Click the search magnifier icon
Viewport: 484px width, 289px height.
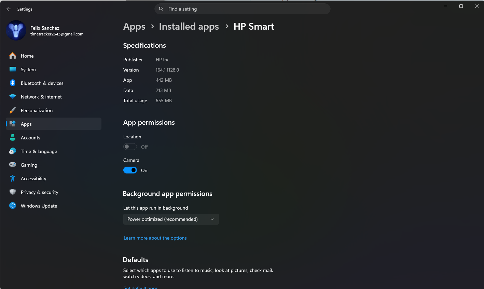(161, 9)
